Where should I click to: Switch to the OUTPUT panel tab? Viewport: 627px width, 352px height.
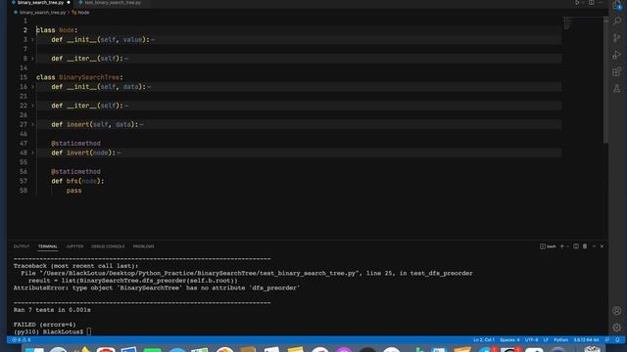tap(22, 246)
